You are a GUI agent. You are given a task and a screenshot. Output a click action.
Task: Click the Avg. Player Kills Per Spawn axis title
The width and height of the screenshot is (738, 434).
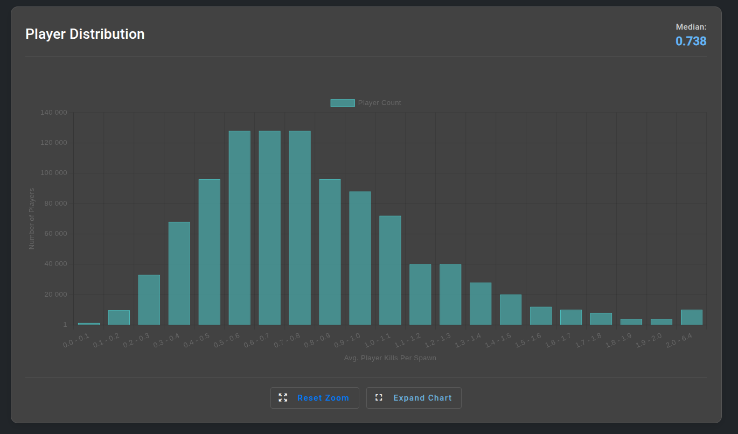[390, 358]
